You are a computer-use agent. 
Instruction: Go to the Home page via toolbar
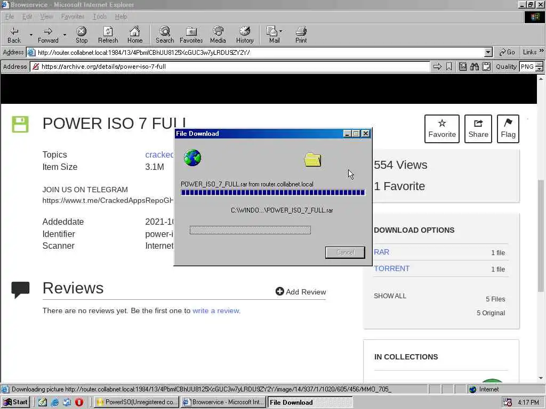(x=135, y=35)
